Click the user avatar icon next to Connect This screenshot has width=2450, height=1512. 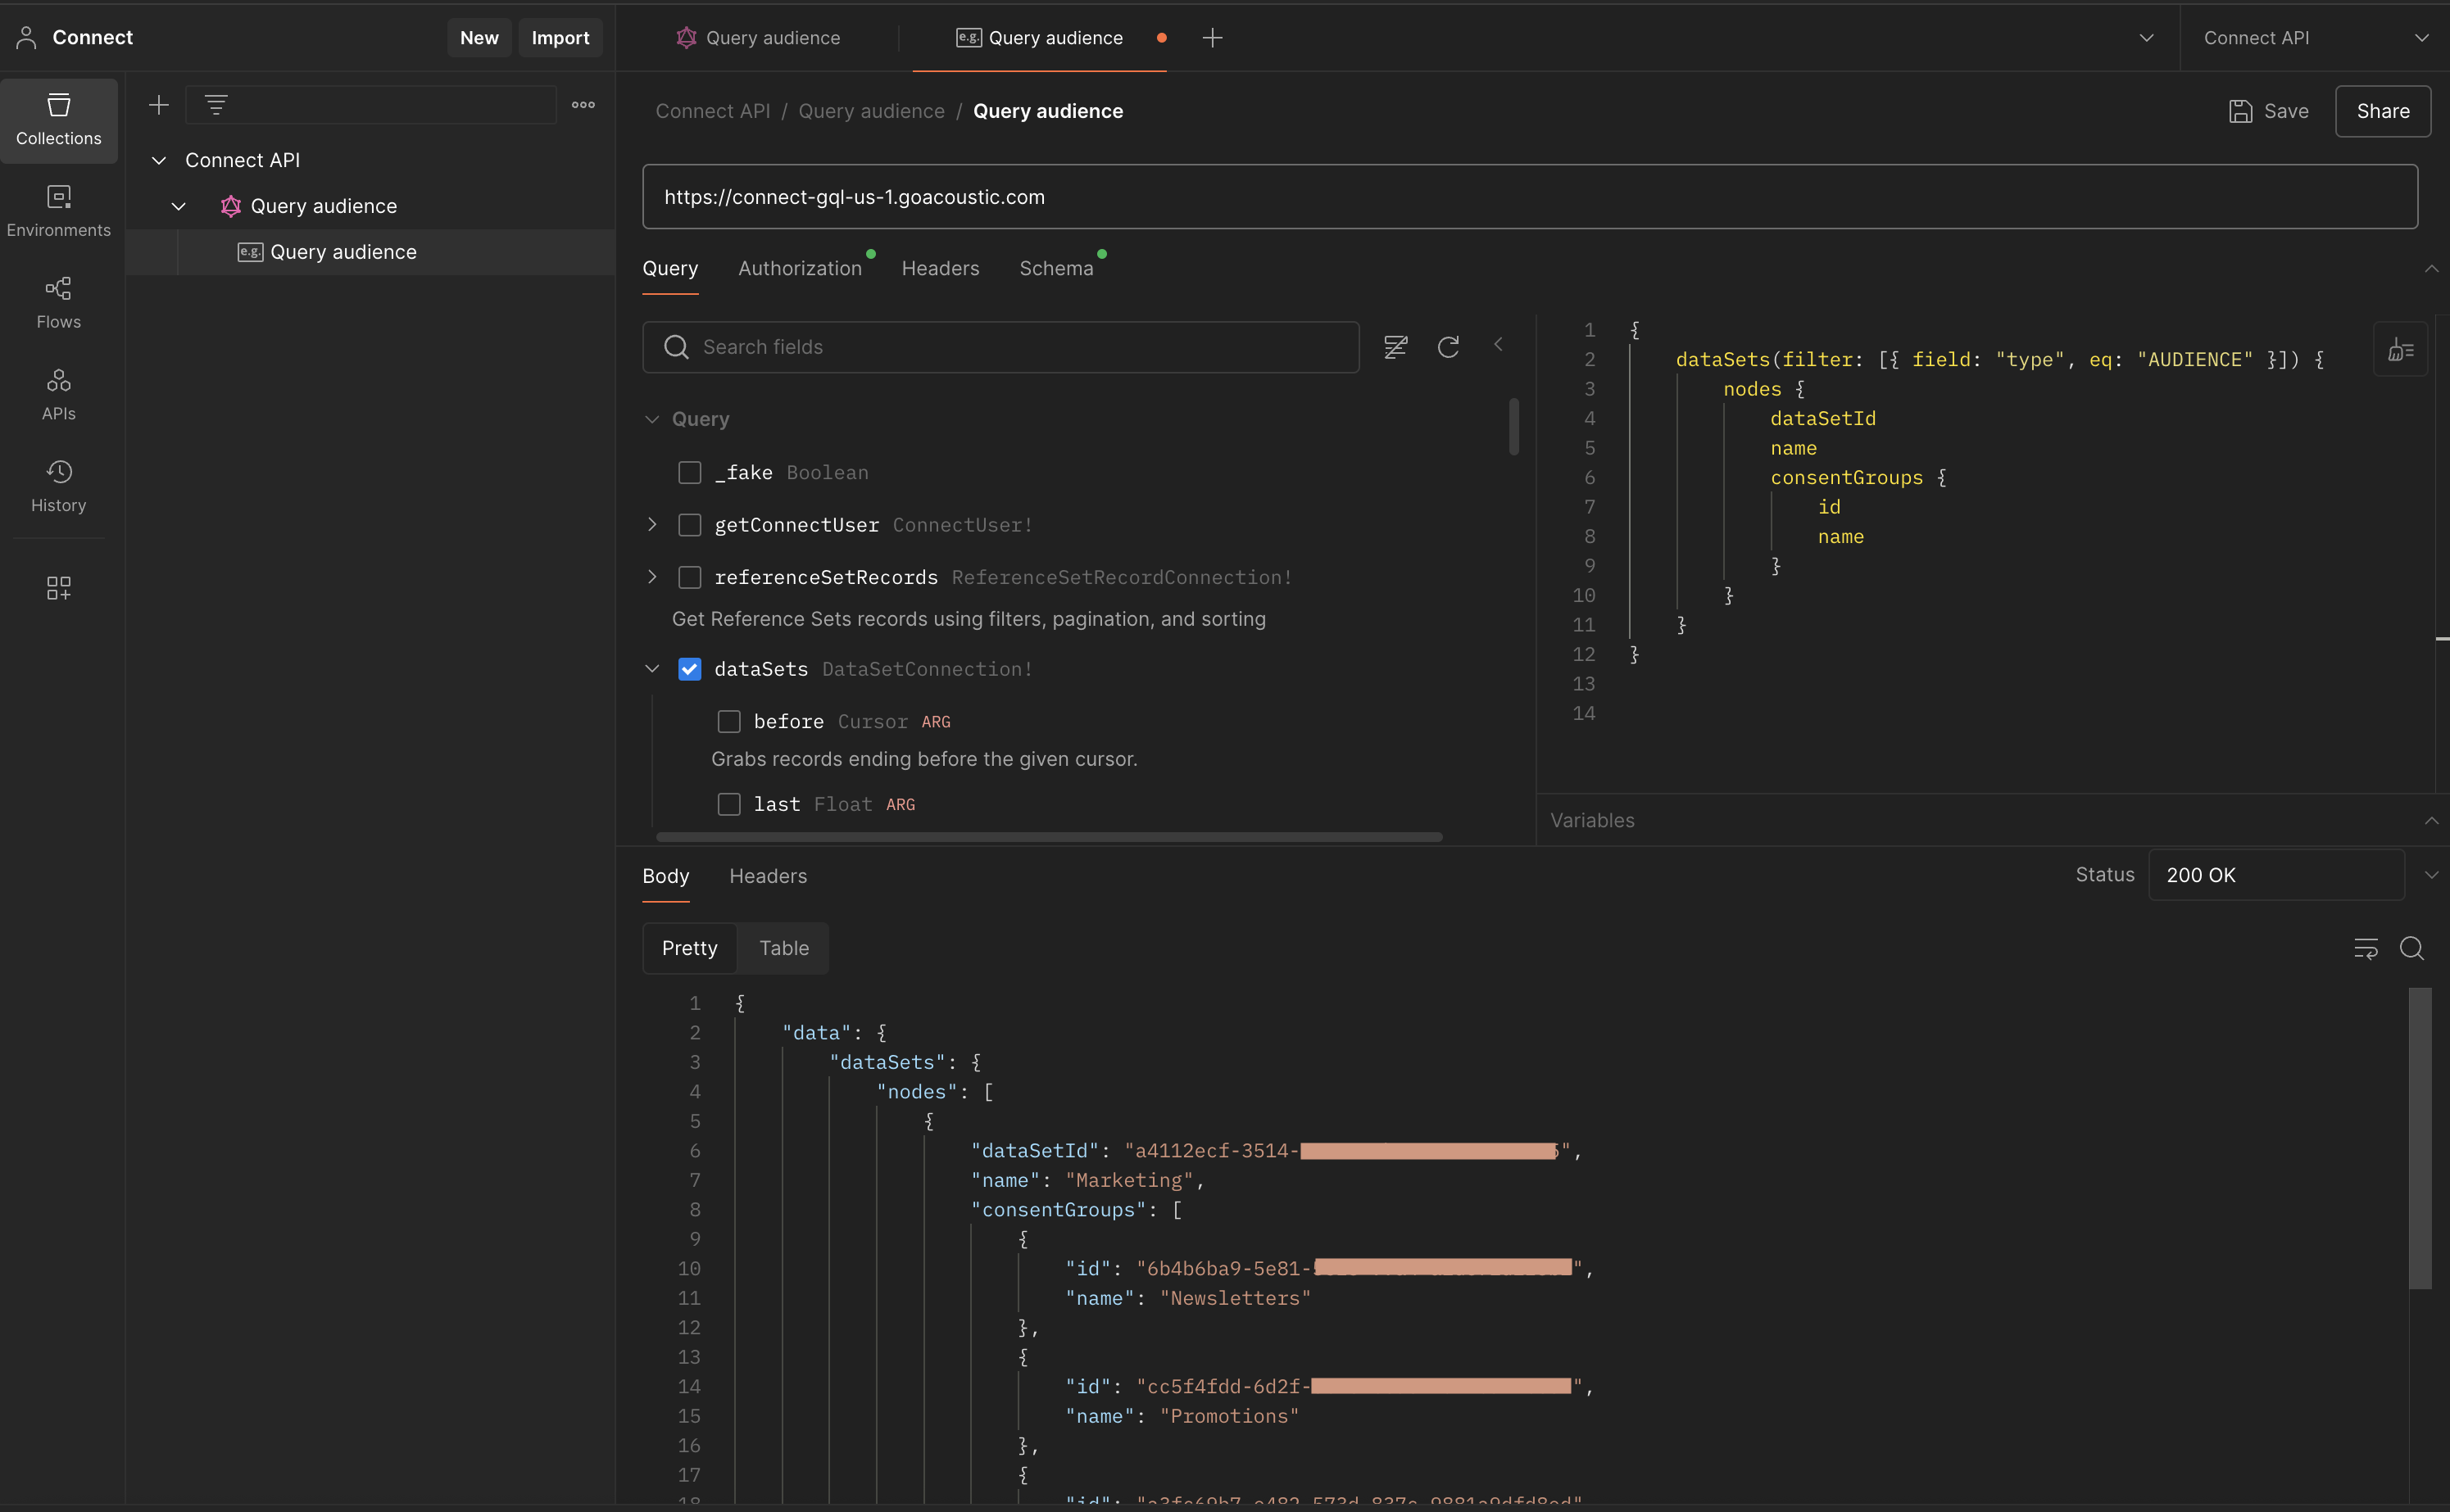(26, 38)
